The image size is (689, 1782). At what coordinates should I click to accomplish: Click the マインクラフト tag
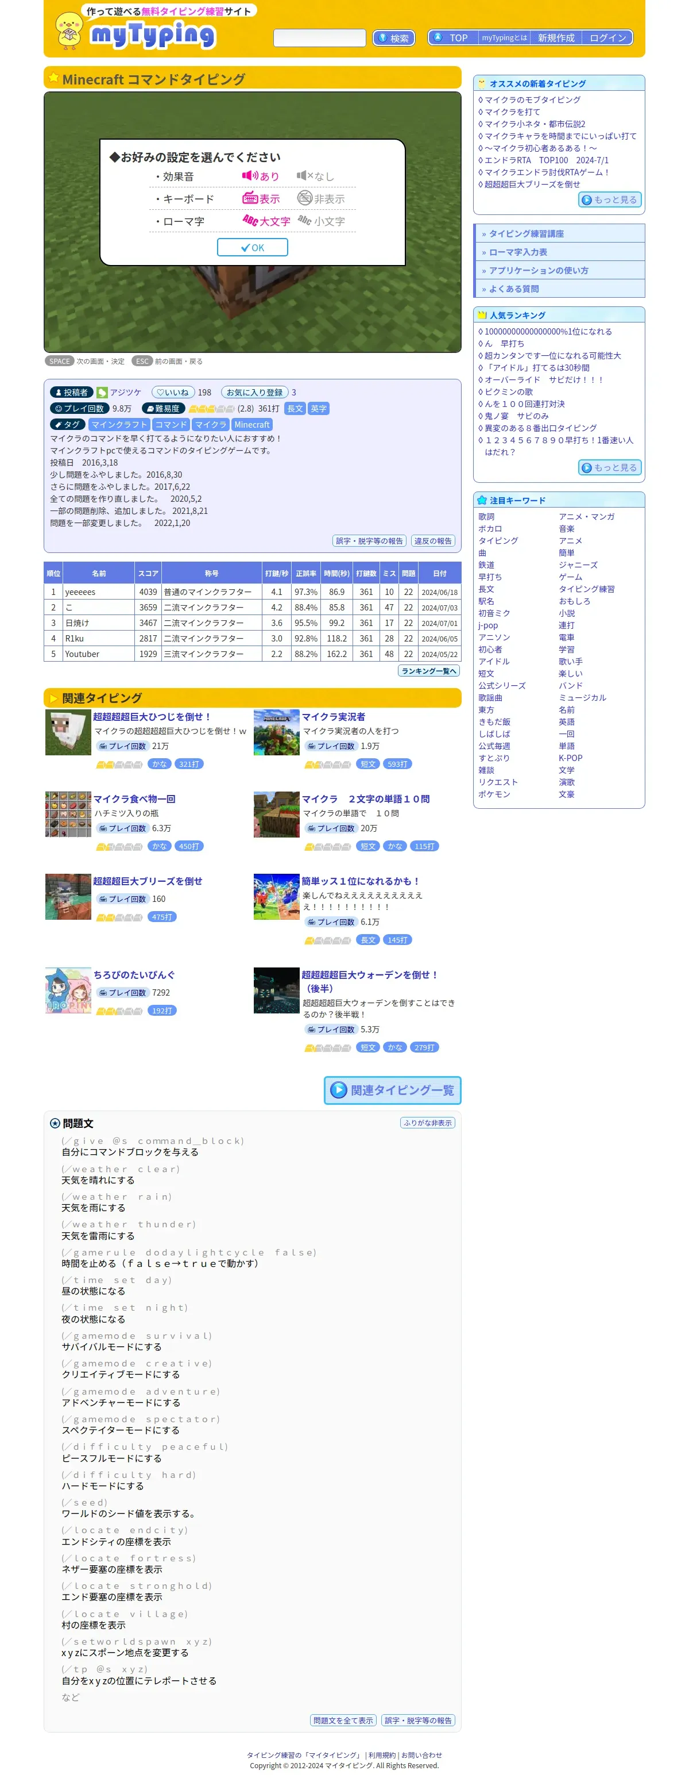(119, 424)
